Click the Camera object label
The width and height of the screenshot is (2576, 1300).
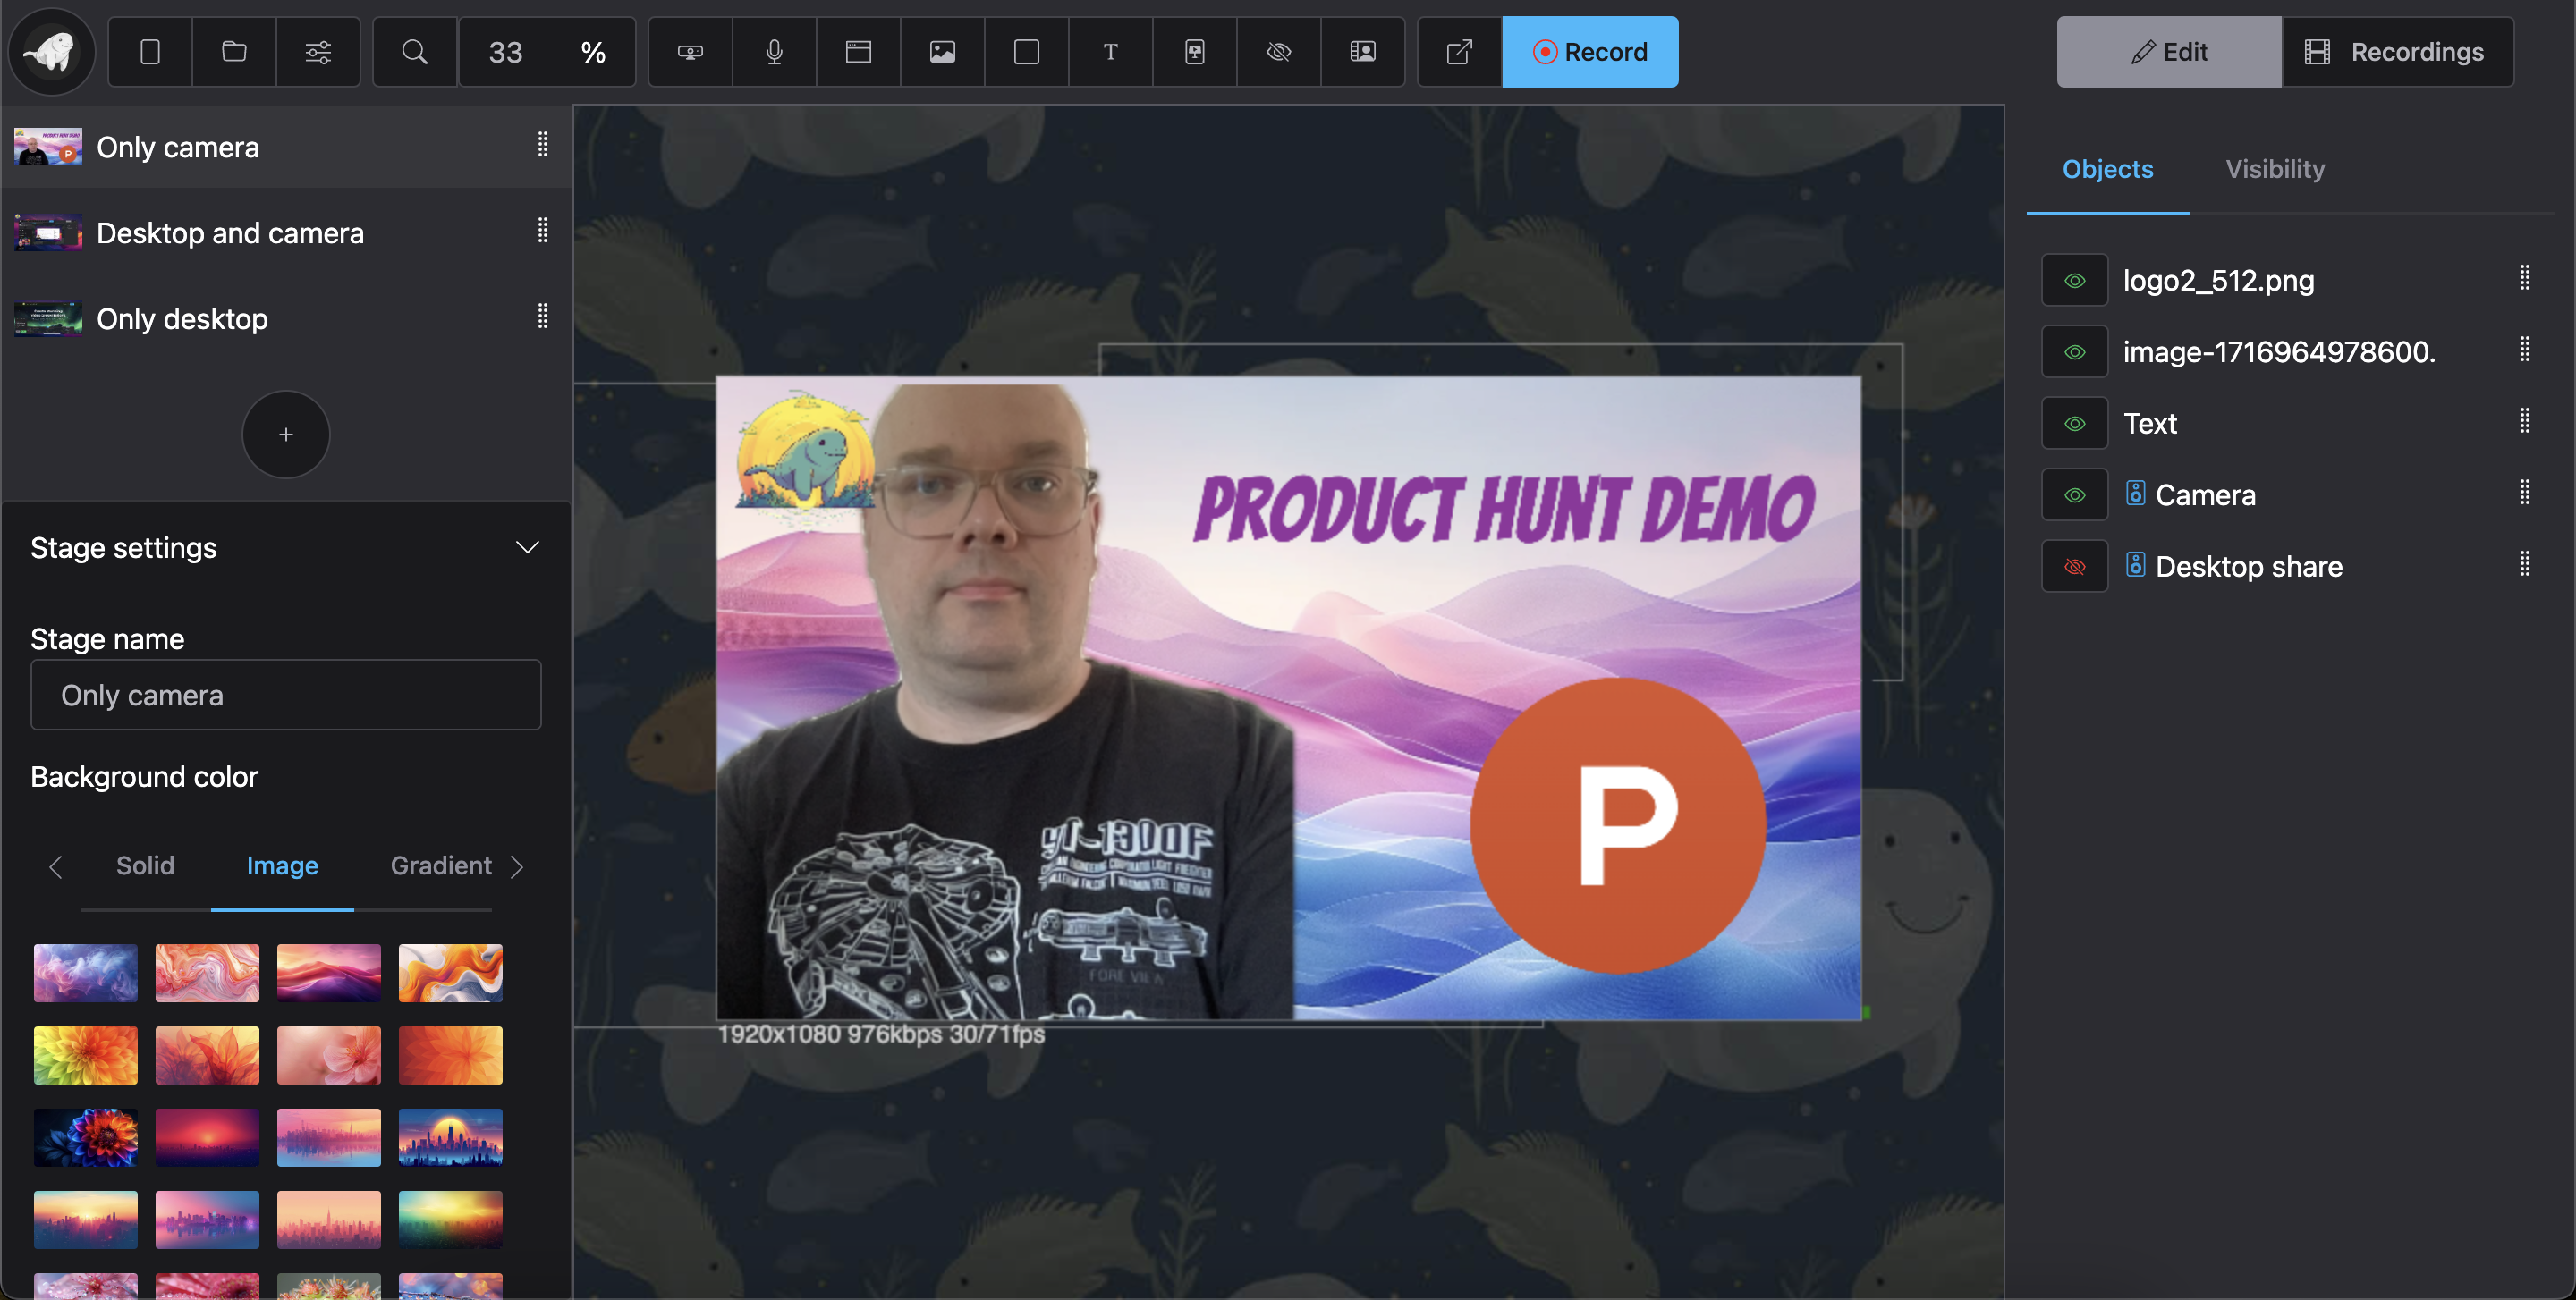[2204, 495]
